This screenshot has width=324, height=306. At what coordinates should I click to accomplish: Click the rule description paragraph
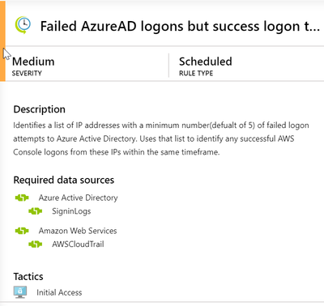161,138
